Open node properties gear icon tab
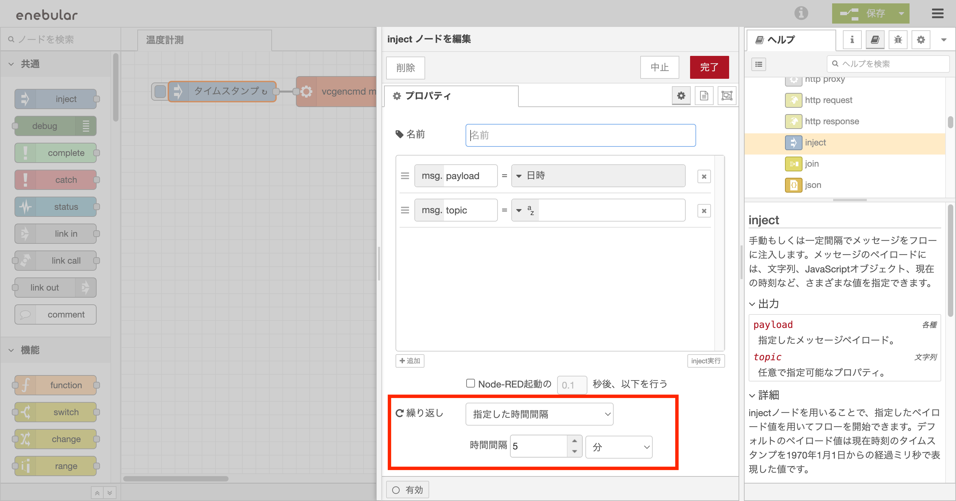Screen dimensions: 956x501 (x=681, y=96)
